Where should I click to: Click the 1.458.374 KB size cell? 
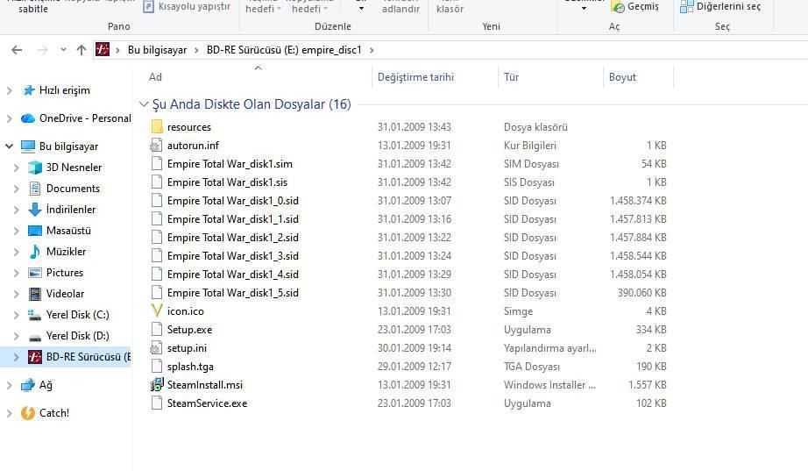638,201
